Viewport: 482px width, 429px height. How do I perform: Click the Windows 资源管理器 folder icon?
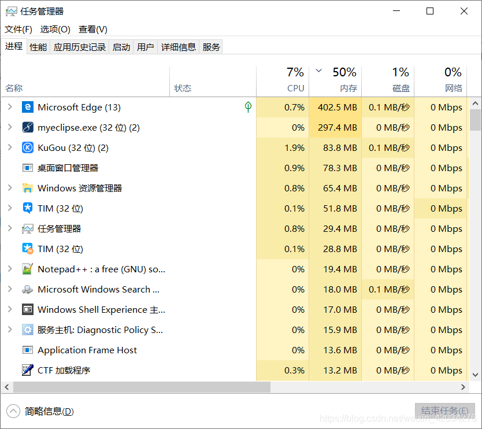coord(28,188)
